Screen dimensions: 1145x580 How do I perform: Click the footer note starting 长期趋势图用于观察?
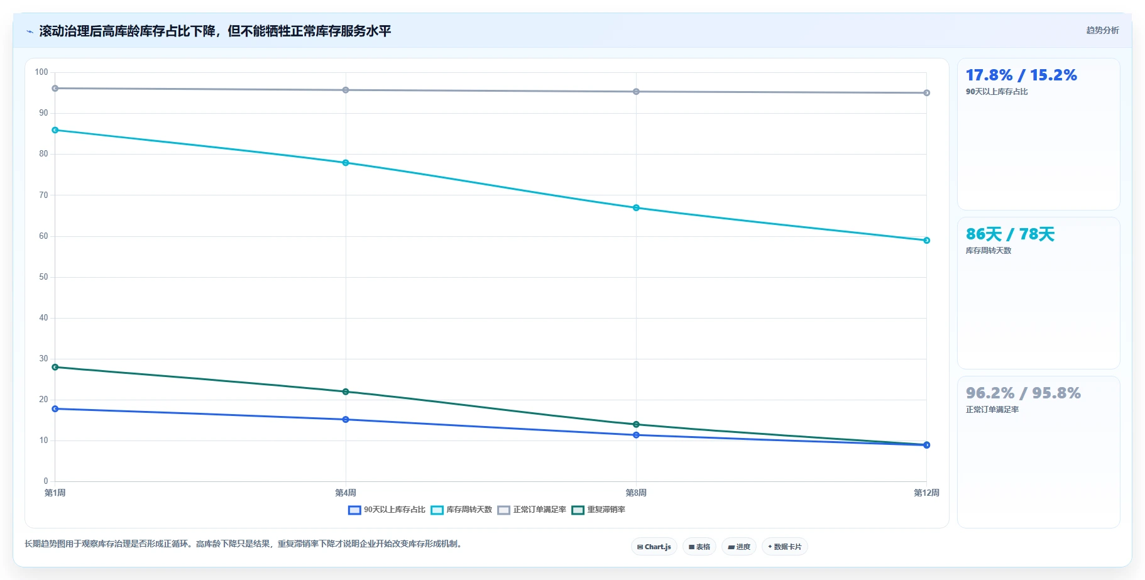pos(245,544)
